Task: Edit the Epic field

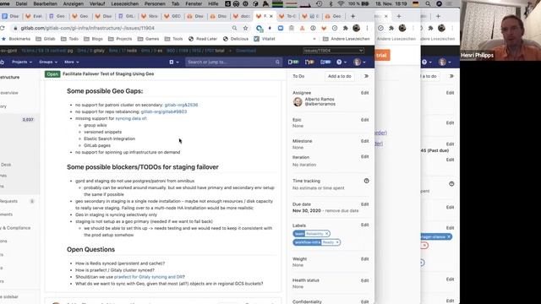Action: coord(364,120)
